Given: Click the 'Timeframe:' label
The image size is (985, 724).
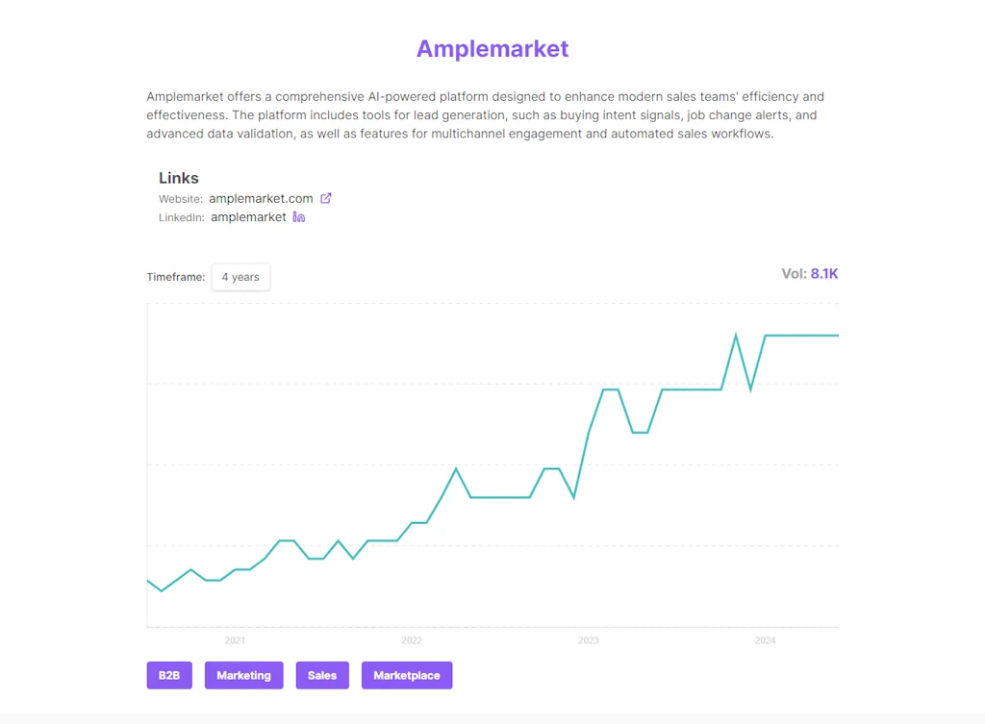Looking at the screenshot, I should [176, 277].
